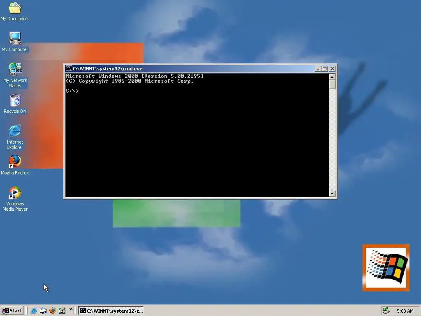Click the cmd.exe taskbar button
This screenshot has height=316, width=421.
click(111, 311)
